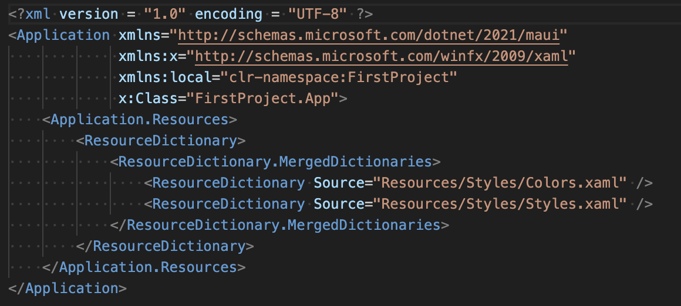
Task: Click the opening Application.Resources tag
Action: tap(139, 120)
